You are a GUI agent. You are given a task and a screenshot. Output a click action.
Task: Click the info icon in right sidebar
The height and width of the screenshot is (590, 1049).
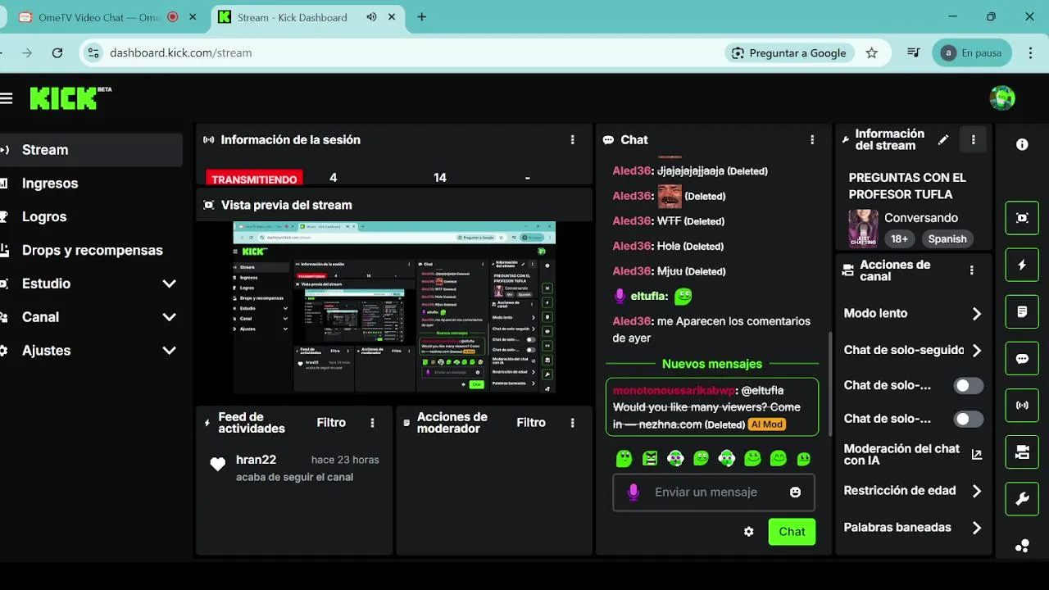coord(1022,144)
